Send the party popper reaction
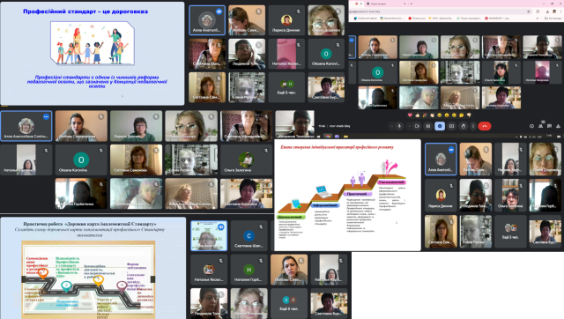This screenshot has height=319, width=564. (x=425, y=115)
